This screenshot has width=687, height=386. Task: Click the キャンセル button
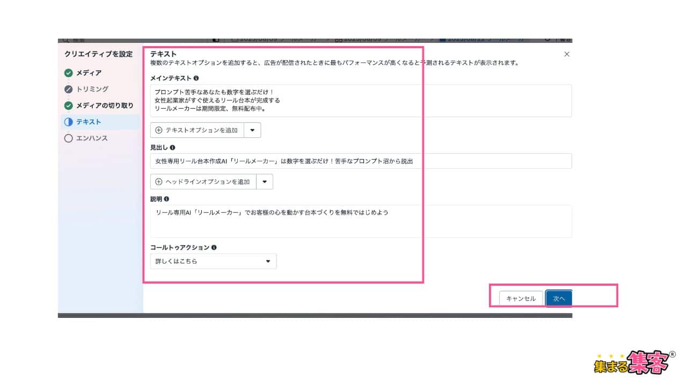521,299
